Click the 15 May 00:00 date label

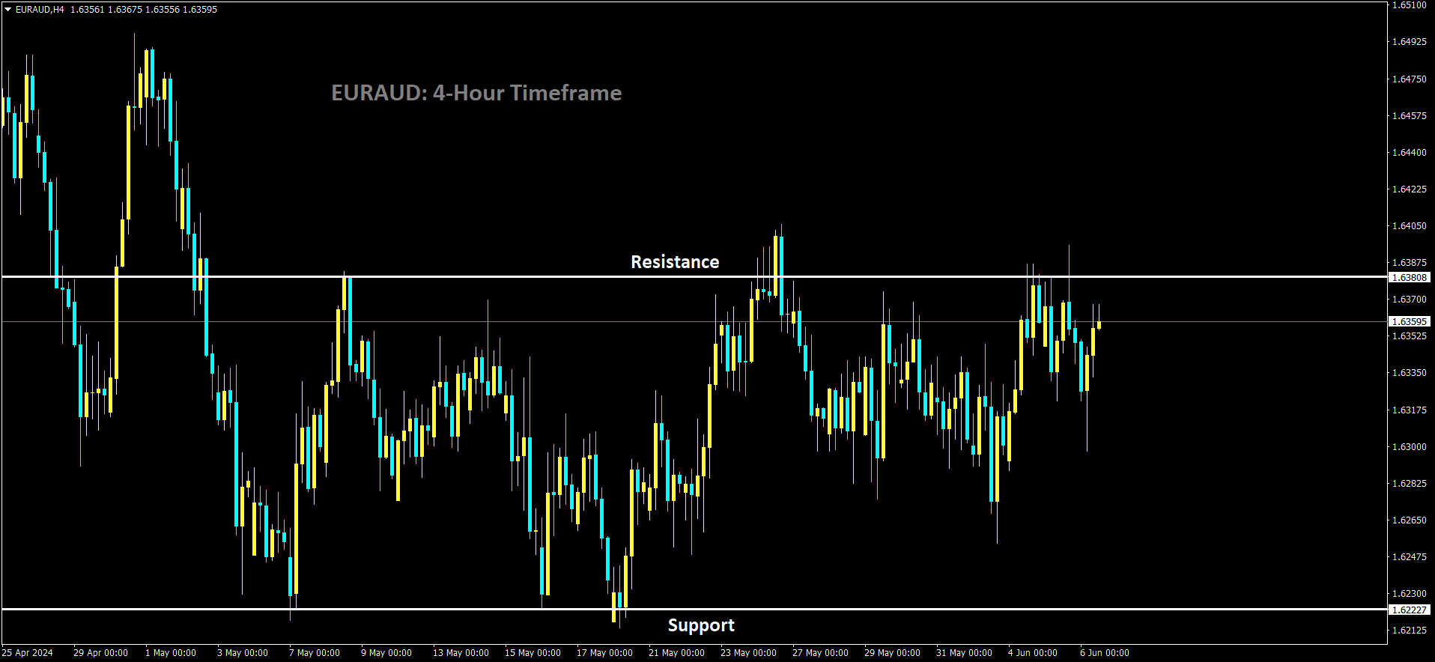coord(533,653)
